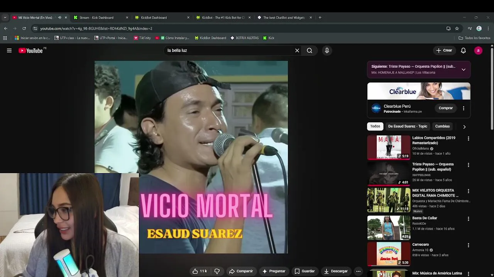494x277 pixels.
Task: Switch to KickBot - The #1 Kick Bot tab
Action: click(223, 18)
